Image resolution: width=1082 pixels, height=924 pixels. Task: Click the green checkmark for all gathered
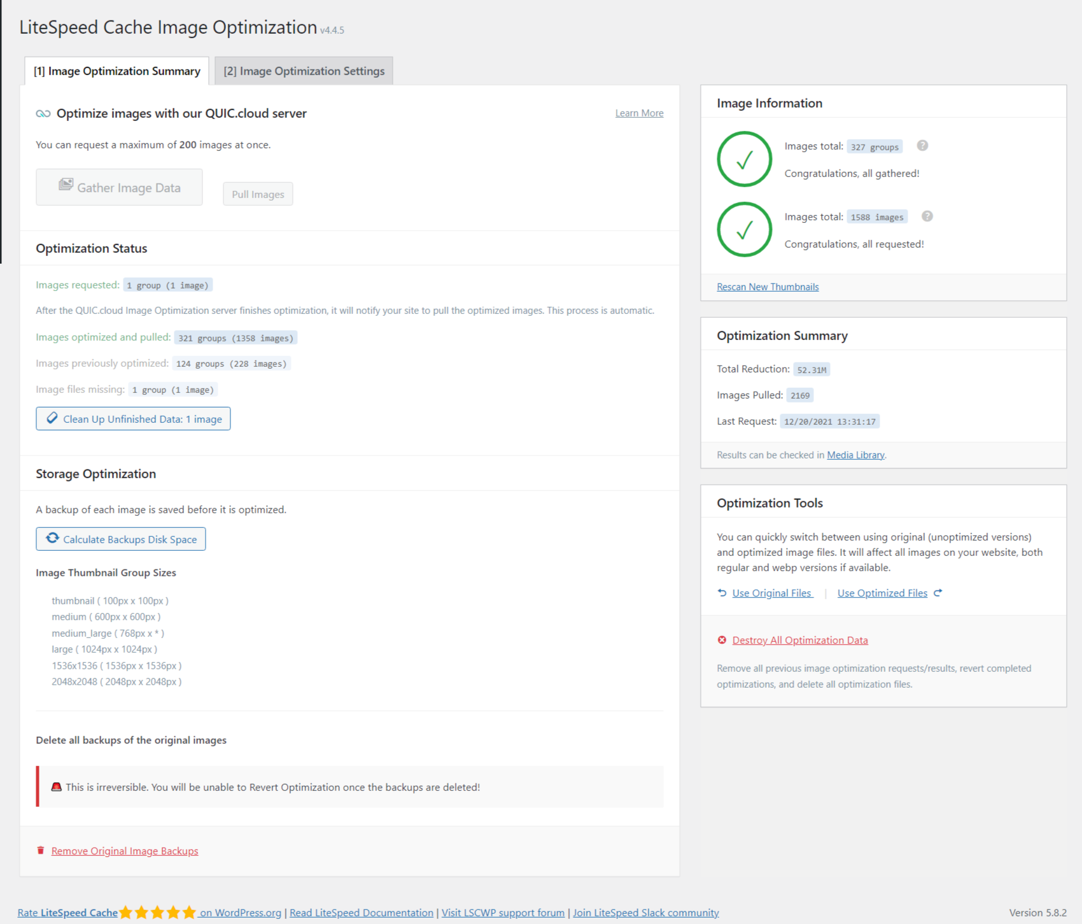(x=744, y=159)
